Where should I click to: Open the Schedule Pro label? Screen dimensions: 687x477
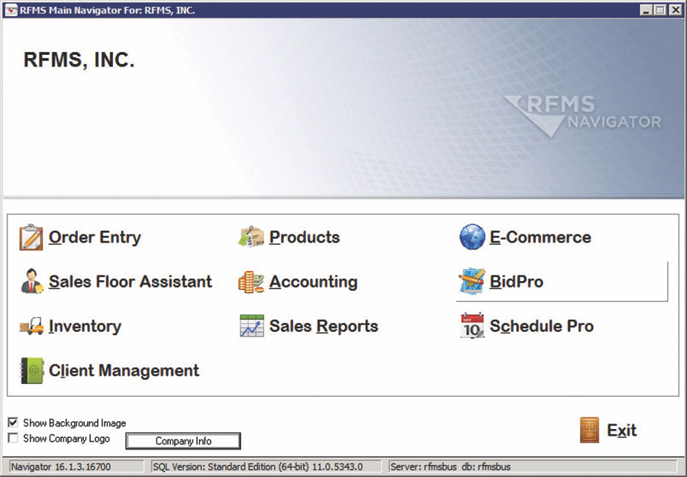[541, 326]
